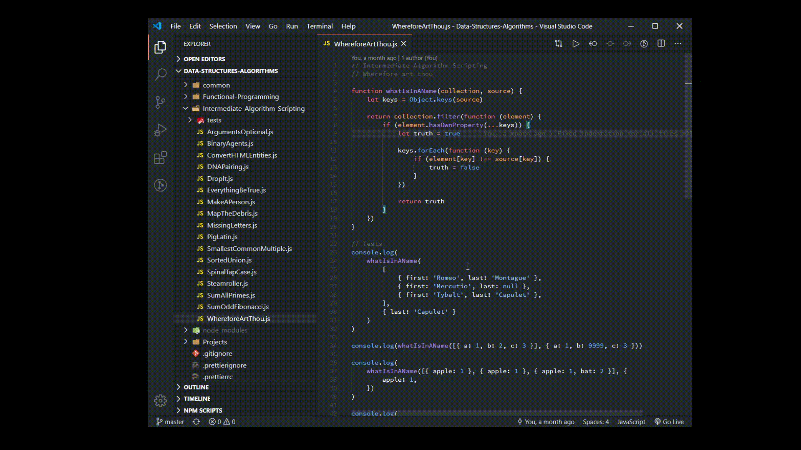Click the synchronize changes icon next to master
This screenshot has height=450, width=801.
click(x=196, y=422)
